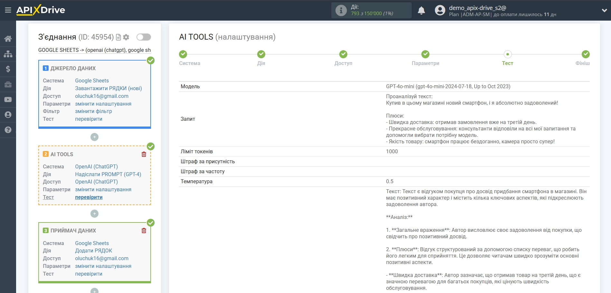Screen dimensions: 611x293
Task: Click the Запит row label
Action: [x=188, y=119]
